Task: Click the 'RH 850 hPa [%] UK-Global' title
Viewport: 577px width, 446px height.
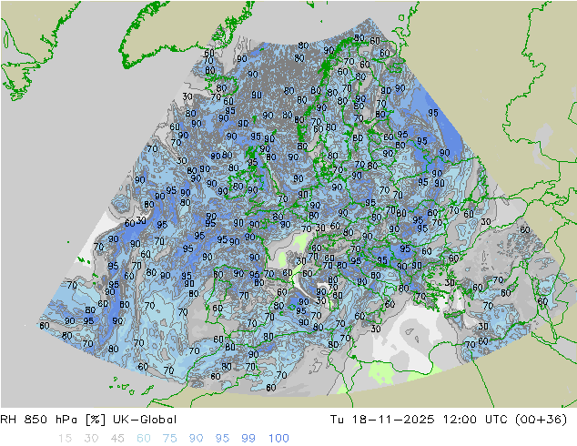Action: click(88, 420)
